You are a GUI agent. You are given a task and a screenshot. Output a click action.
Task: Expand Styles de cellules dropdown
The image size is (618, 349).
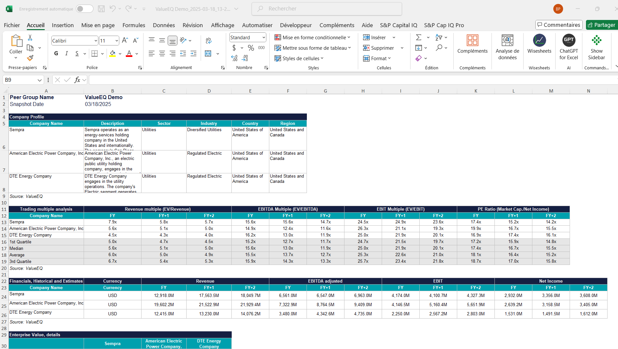click(x=299, y=59)
